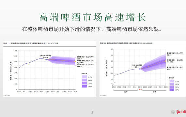Click the 2018 x-axis label in figure 12

tap(155, 87)
